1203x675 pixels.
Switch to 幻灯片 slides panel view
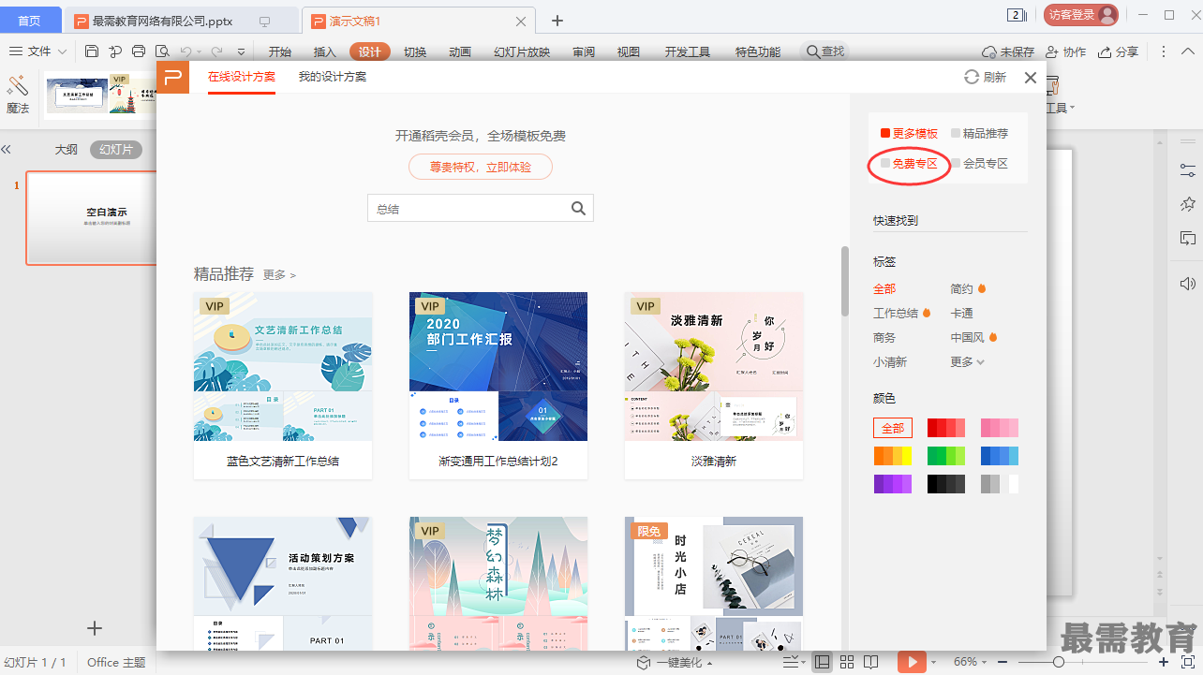pos(116,150)
